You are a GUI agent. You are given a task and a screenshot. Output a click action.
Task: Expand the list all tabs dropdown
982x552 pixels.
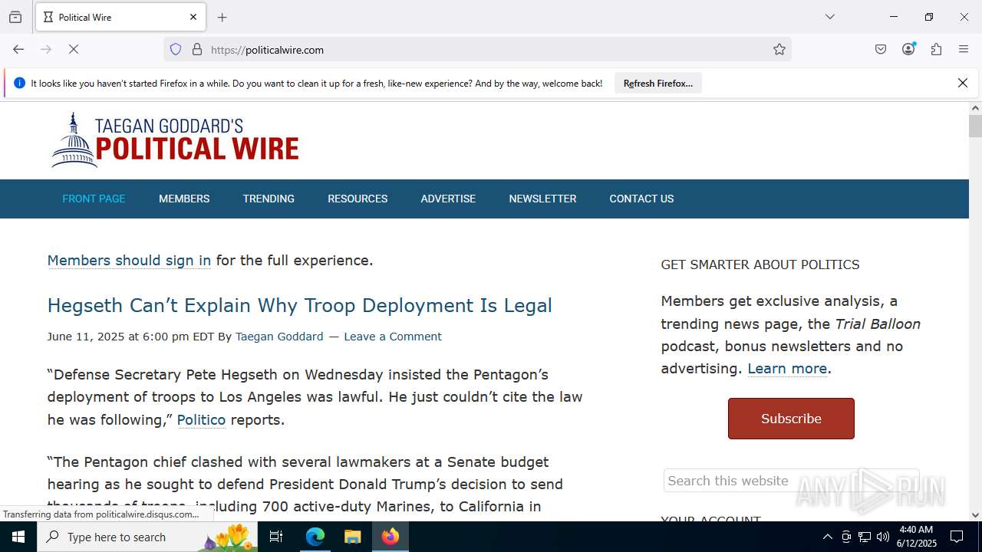tap(830, 17)
